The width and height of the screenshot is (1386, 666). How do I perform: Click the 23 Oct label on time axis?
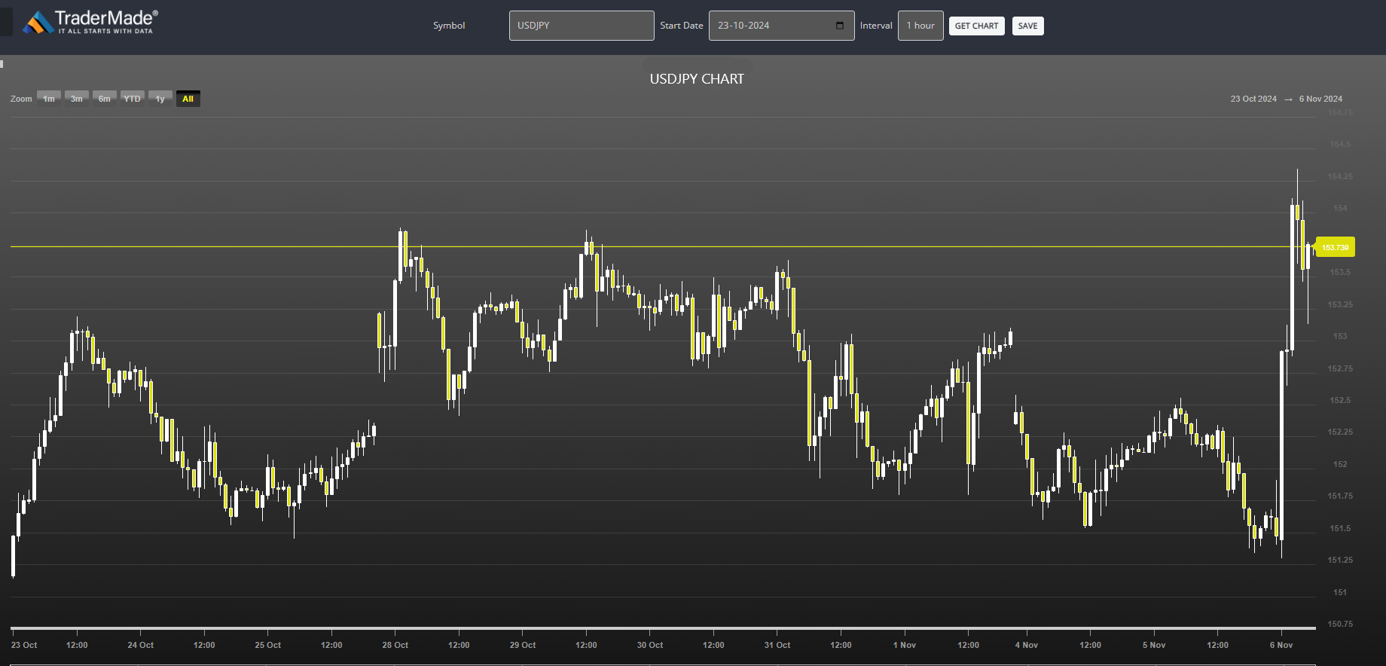pyautogui.click(x=24, y=645)
